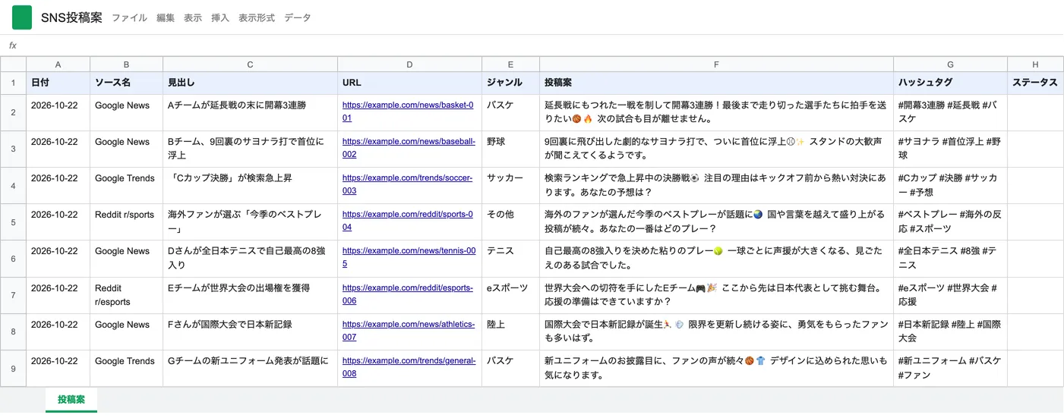Open the trends soccer-003 link
The image size is (1064, 418).
[407, 185]
